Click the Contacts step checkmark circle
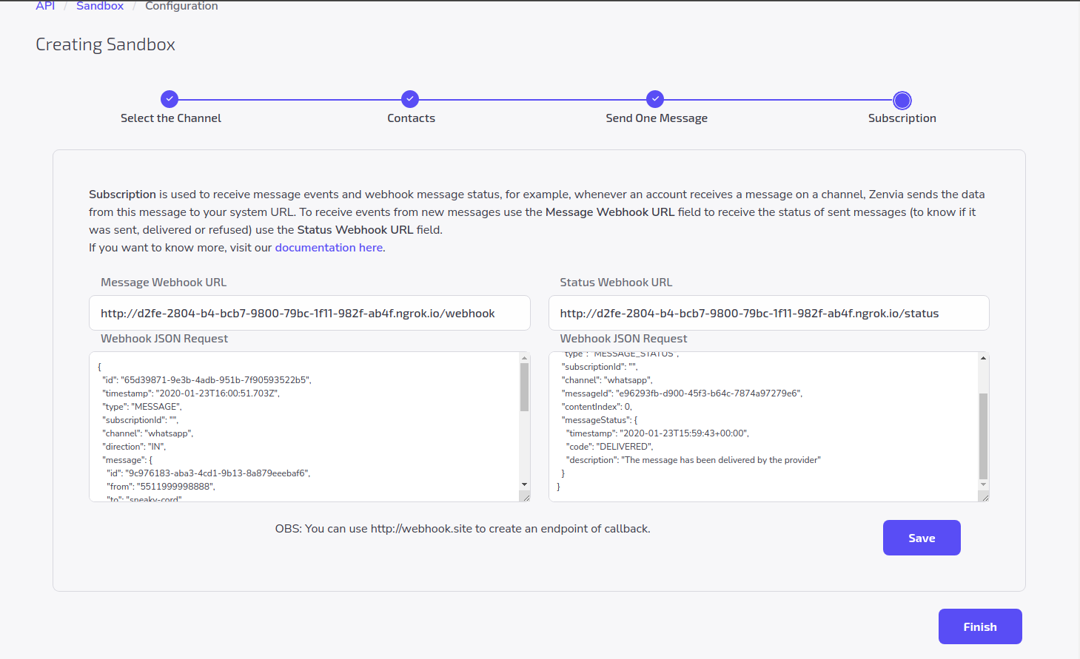 (410, 99)
